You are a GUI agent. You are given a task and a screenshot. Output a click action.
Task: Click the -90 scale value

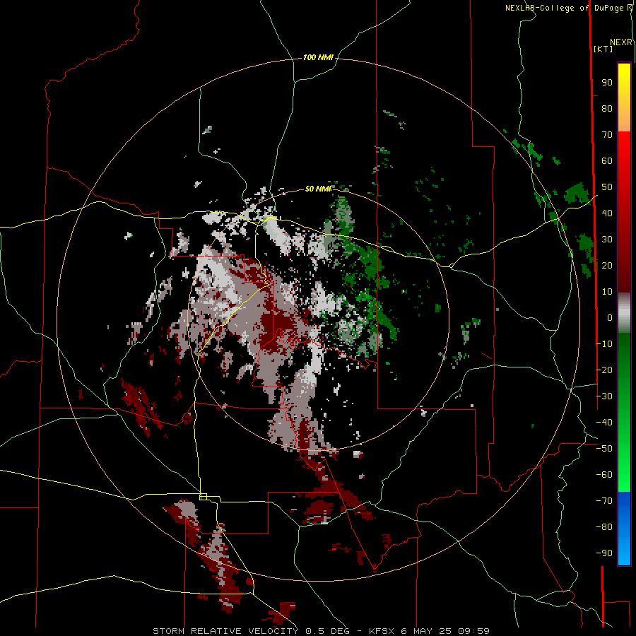click(604, 553)
